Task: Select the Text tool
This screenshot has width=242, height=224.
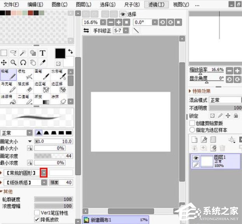Action: 42,53
